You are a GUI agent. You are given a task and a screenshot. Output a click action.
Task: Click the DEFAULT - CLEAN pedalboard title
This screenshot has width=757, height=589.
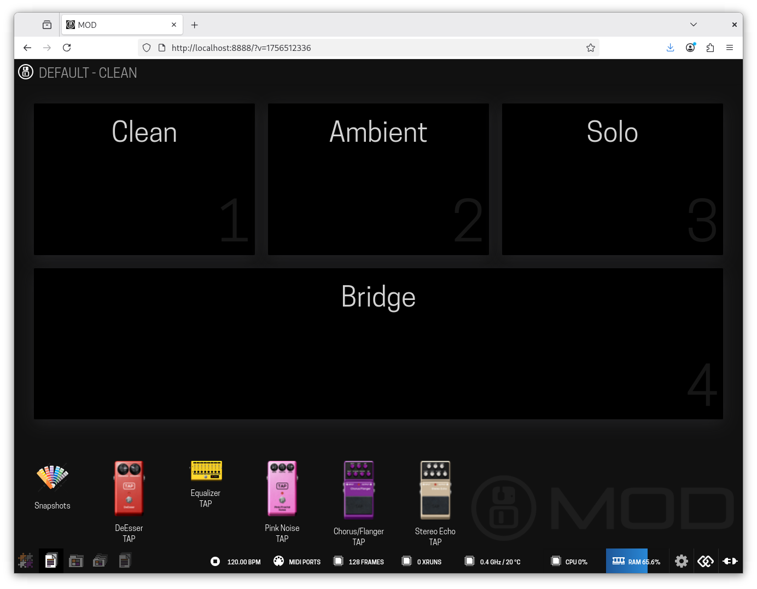pos(88,73)
